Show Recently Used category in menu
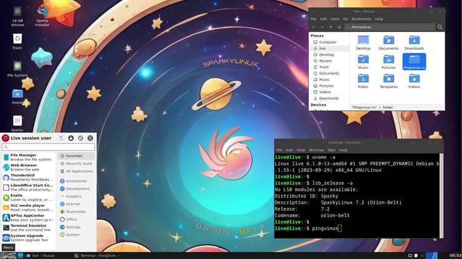 point(76,164)
